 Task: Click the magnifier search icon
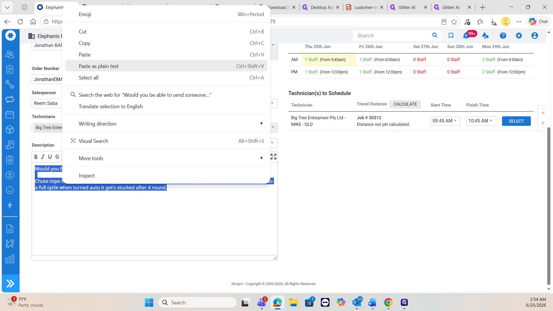pyautogui.click(x=435, y=35)
